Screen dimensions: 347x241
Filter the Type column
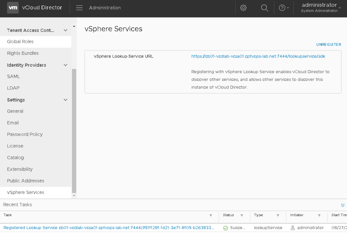coord(278,215)
